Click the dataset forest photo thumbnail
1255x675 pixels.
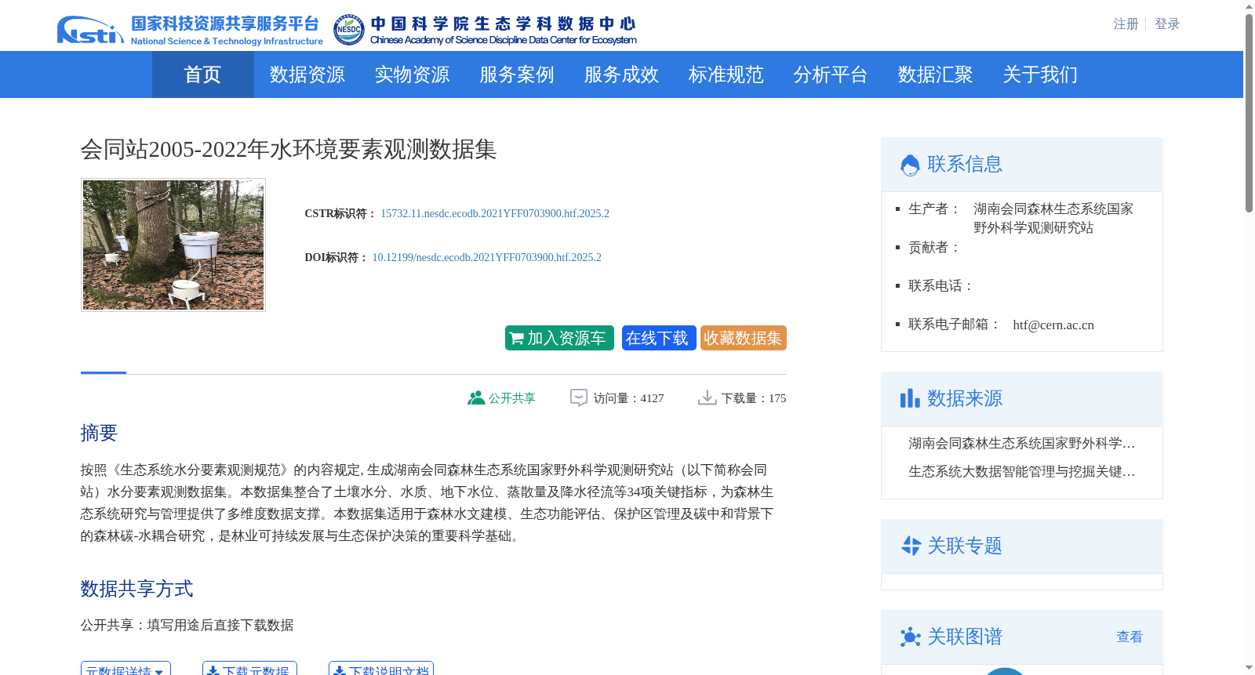(173, 245)
